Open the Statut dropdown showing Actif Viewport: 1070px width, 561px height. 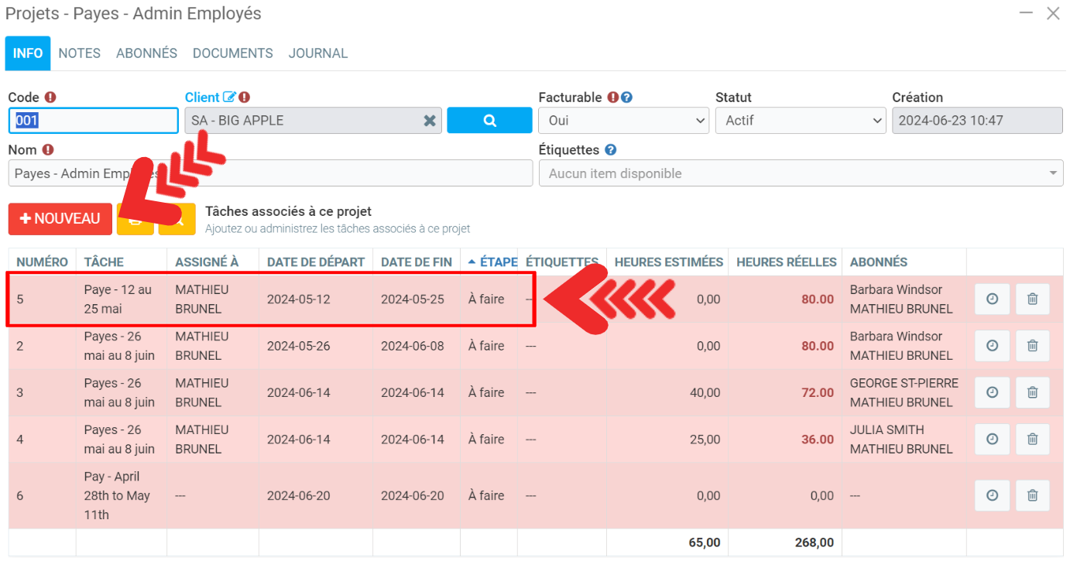(x=800, y=121)
